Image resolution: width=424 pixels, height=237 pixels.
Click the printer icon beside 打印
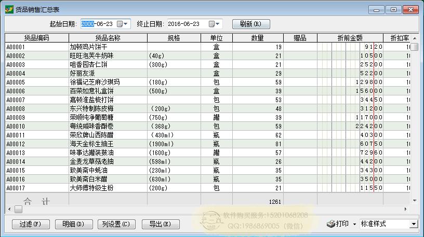point(330,224)
